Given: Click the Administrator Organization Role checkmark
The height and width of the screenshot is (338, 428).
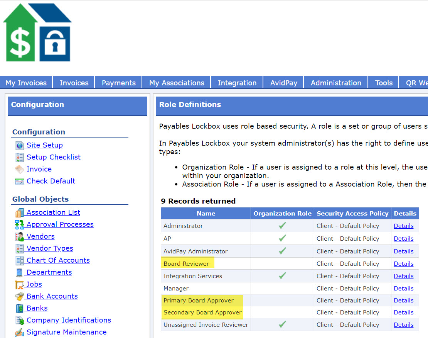Looking at the screenshot, I should click(282, 226).
